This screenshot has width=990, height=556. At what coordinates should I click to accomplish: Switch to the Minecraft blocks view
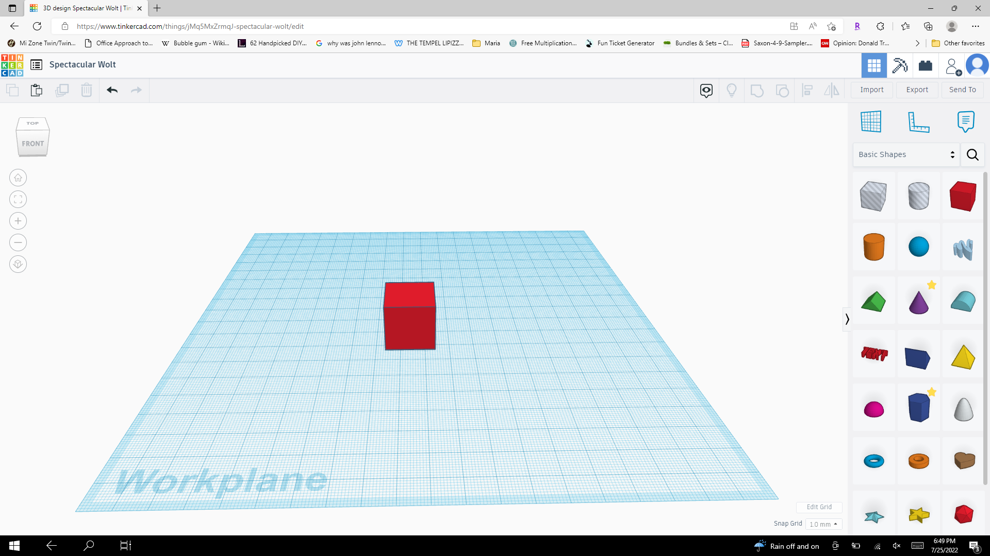[899, 65]
